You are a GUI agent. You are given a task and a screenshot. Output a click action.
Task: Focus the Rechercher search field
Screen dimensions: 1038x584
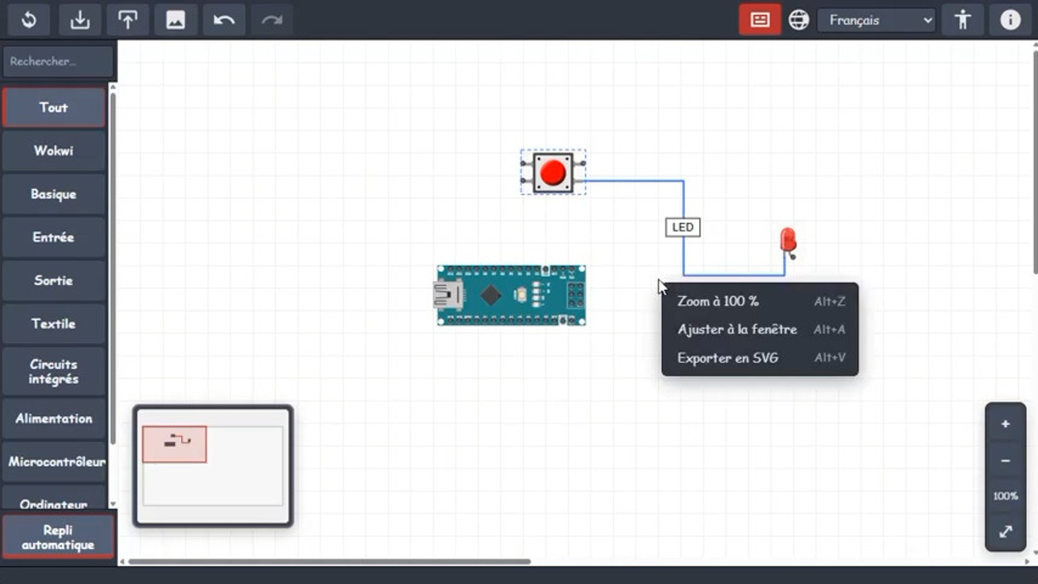pos(58,61)
